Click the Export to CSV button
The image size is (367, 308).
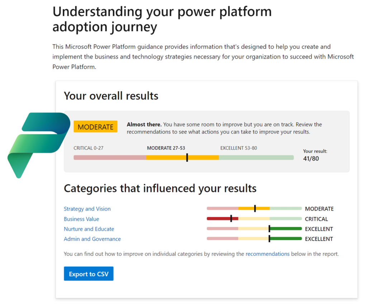point(89,274)
